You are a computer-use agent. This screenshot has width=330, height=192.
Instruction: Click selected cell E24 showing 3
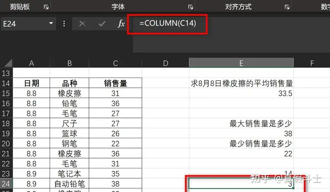coord(241,184)
